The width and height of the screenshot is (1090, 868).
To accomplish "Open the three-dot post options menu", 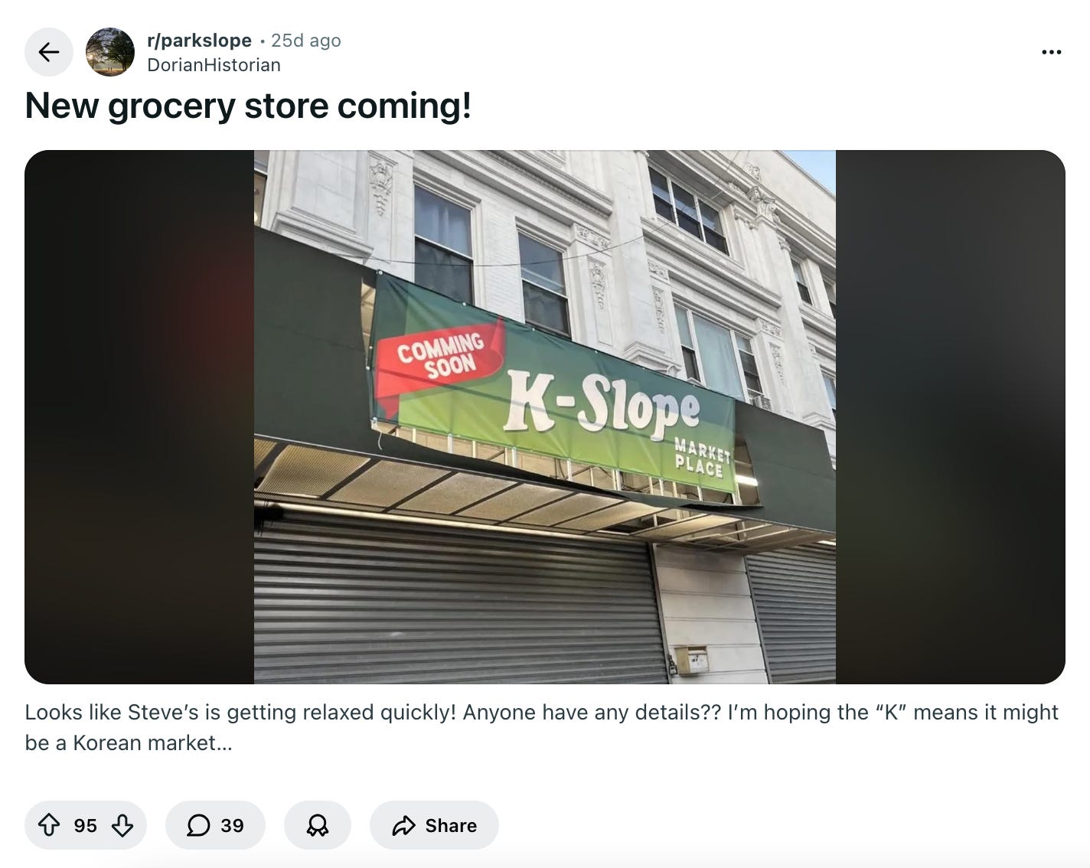I will pos(1052,52).
